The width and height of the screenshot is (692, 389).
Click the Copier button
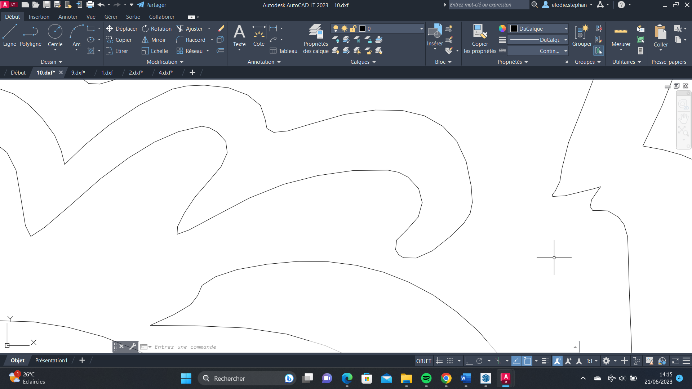point(119,40)
